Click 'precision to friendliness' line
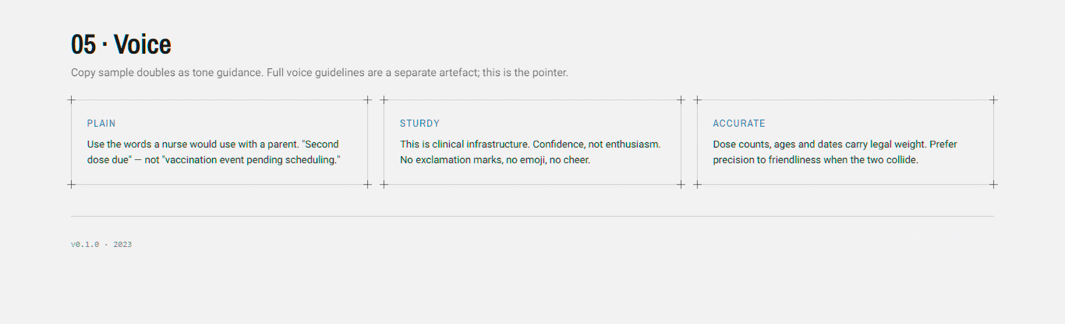The width and height of the screenshot is (1065, 324). 815,160
